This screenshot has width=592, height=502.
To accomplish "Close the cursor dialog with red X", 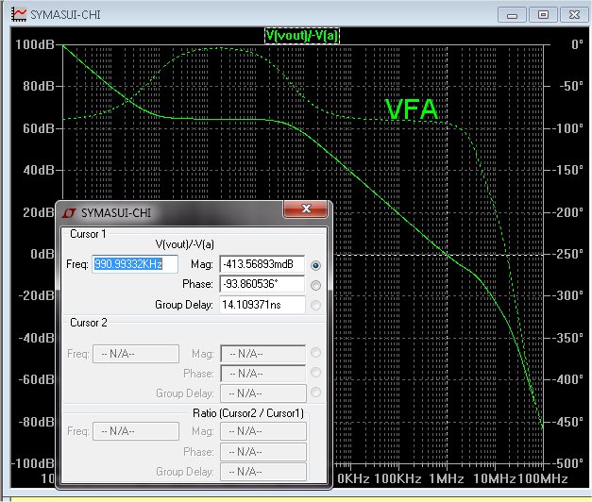I will (x=306, y=209).
